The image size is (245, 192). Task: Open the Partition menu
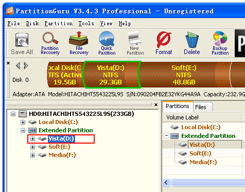[59, 23]
